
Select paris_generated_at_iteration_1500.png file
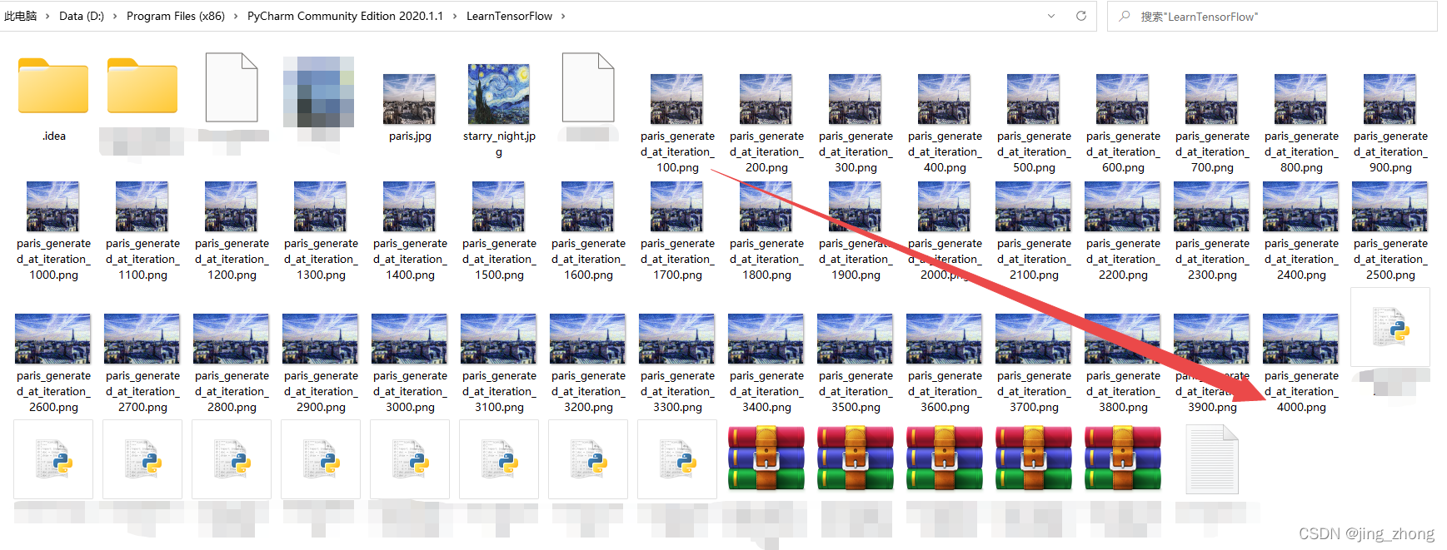click(x=499, y=231)
